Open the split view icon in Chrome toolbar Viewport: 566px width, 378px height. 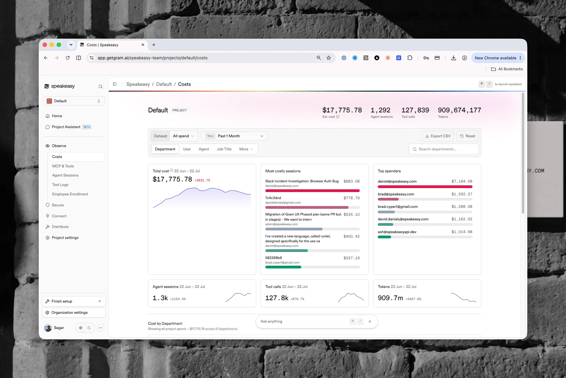point(79,58)
